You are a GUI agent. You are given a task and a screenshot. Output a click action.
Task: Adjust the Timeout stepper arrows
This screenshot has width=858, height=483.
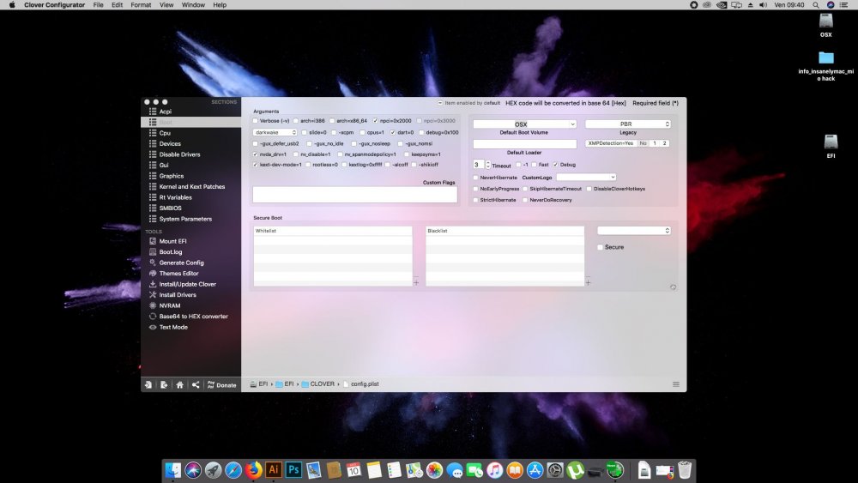[487, 165]
